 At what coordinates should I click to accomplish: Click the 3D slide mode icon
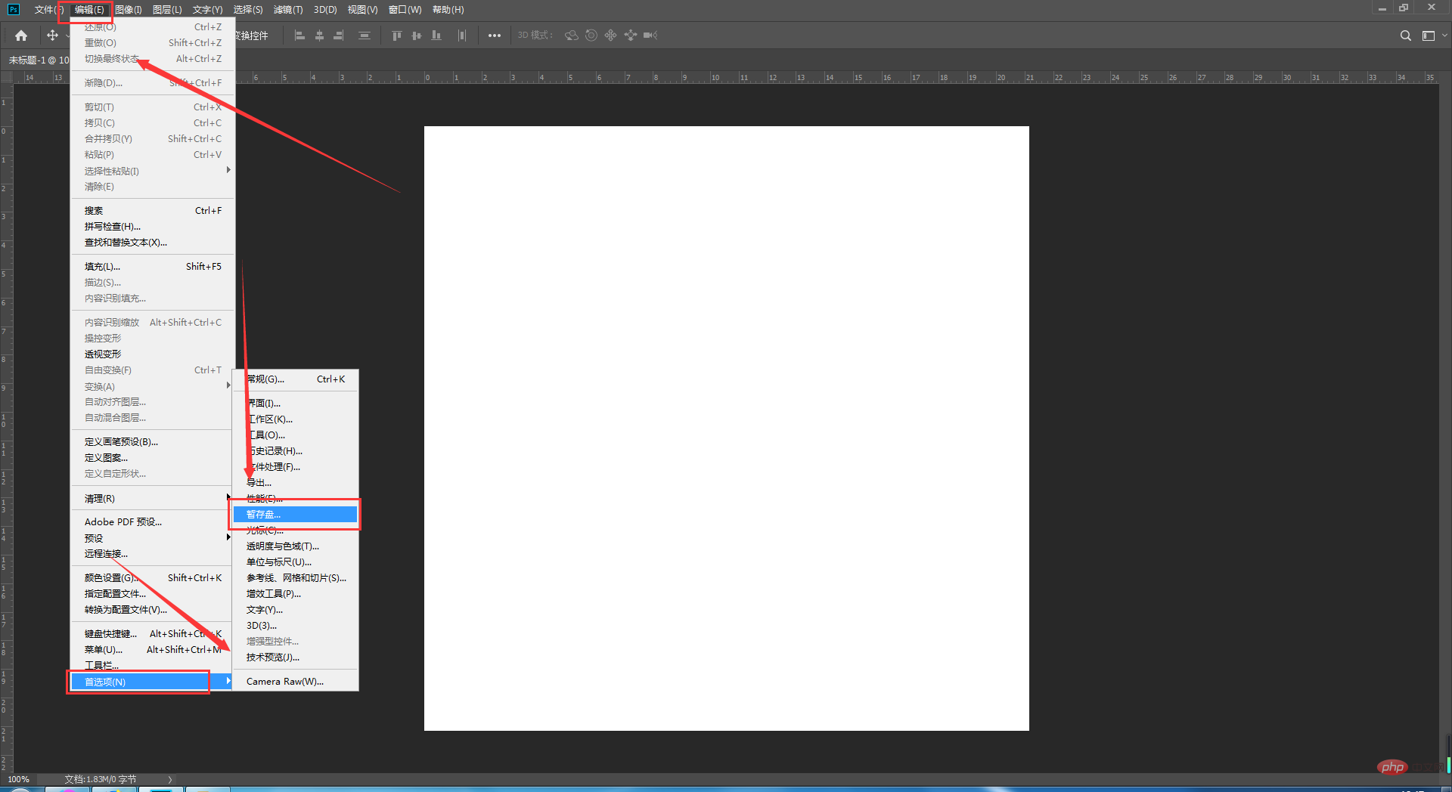(631, 36)
